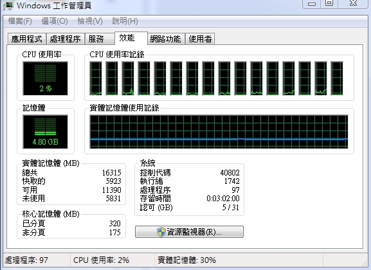The height and width of the screenshot is (270, 371).
Task: Minimize the Task Manager window
Action: coord(312,4)
